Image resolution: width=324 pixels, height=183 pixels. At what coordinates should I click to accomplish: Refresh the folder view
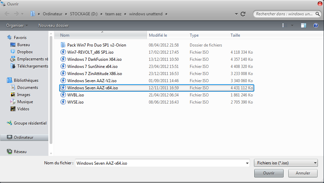pyautogui.click(x=243, y=14)
